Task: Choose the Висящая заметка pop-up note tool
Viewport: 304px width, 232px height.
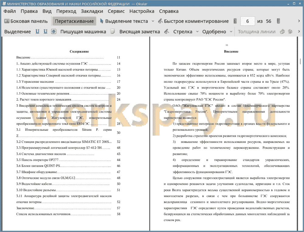Action: [140, 32]
